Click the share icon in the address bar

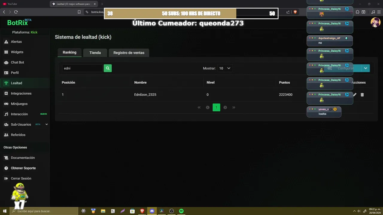tap(288, 12)
